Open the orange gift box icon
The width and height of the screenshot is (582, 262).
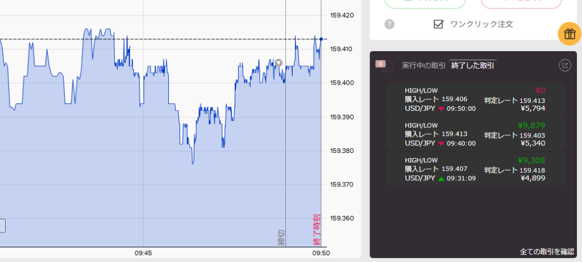coord(569,34)
